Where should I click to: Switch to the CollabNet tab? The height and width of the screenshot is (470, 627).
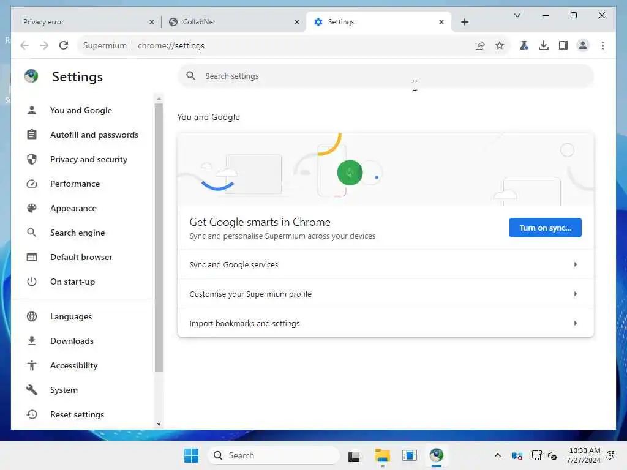click(x=234, y=22)
